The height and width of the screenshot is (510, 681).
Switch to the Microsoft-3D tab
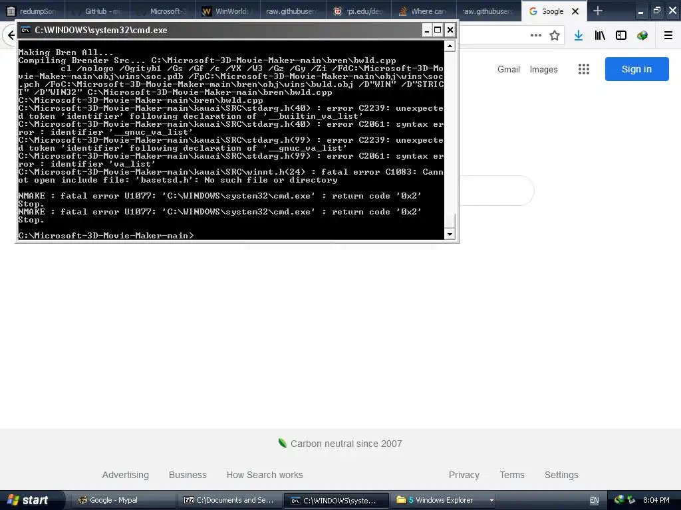(162, 11)
